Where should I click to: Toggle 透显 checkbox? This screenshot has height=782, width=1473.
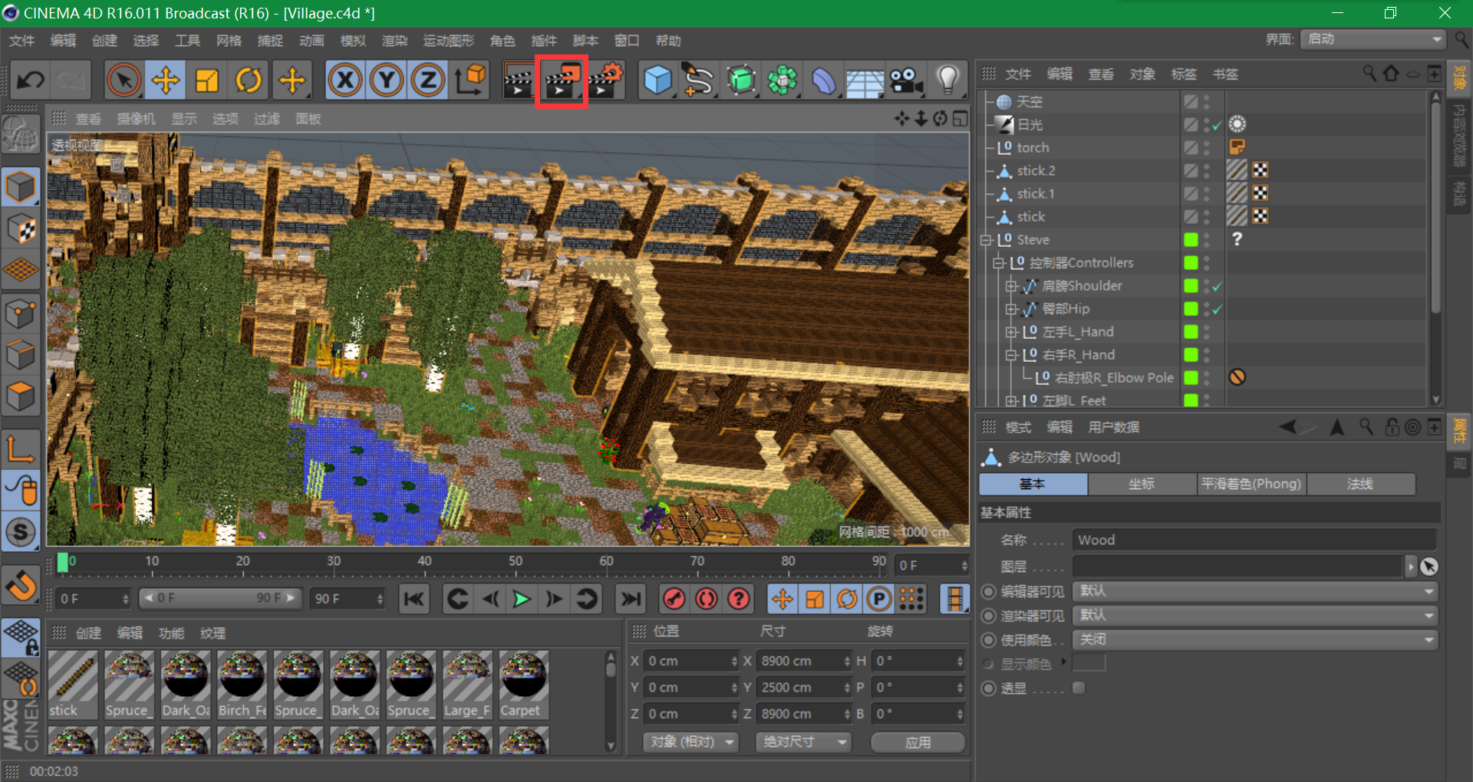point(1079,688)
